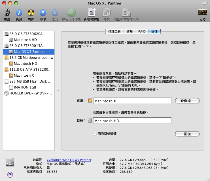The width and height of the screenshot is (210, 181).
Task: Click the 目標 field containing Macintosh HD
Action: tap(132, 120)
